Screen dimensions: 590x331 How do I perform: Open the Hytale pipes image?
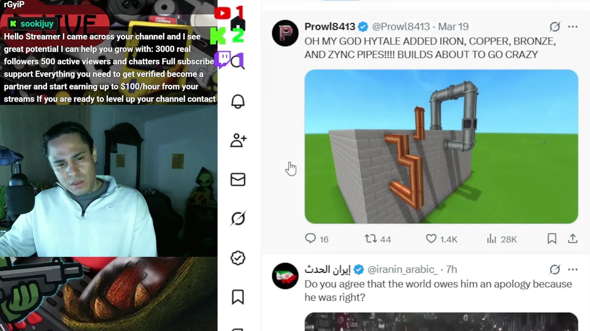[441, 147]
